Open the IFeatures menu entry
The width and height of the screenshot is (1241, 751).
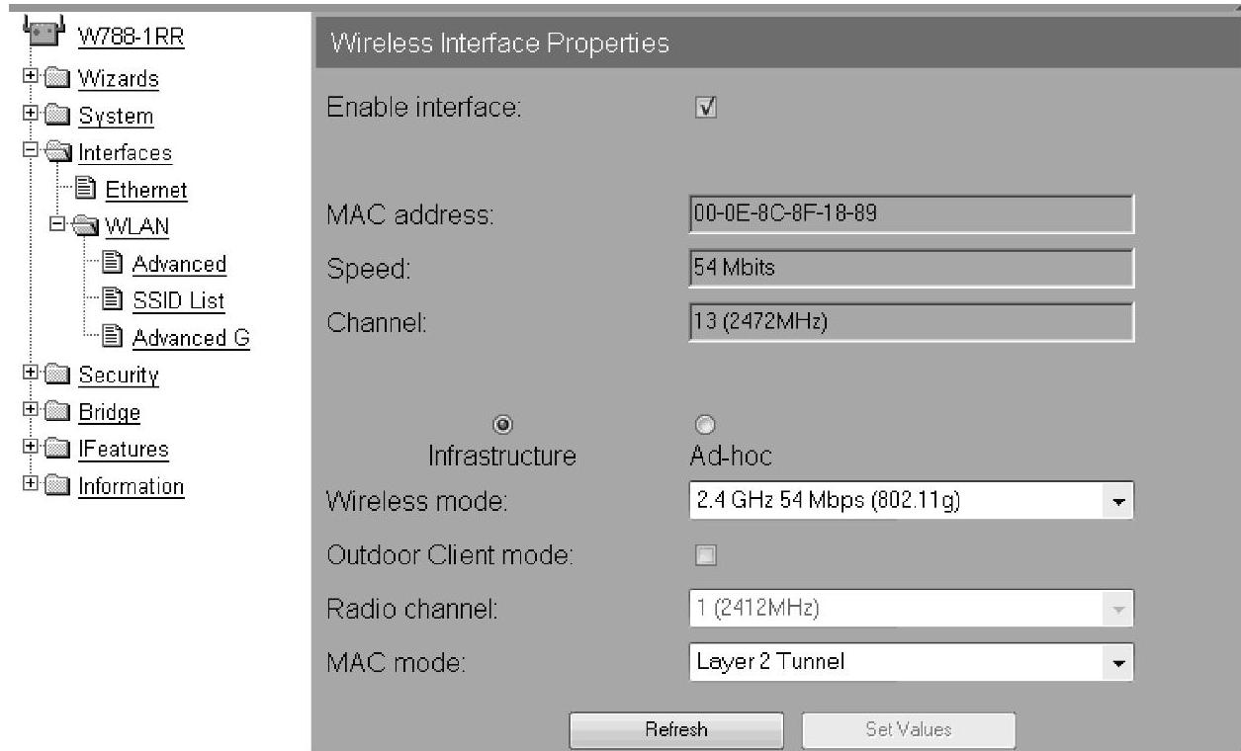click(x=124, y=449)
